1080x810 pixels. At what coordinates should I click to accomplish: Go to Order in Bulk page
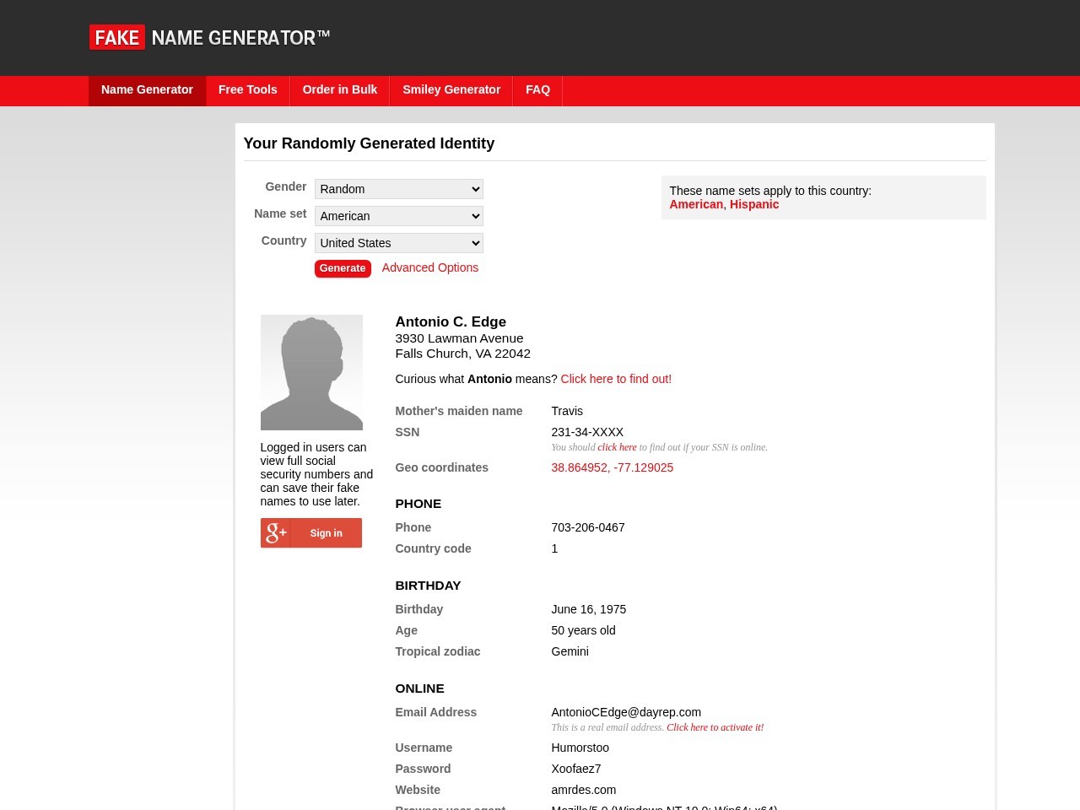[x=340, y=90]
